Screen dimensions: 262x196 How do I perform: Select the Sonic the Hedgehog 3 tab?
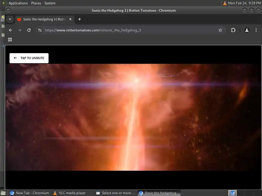tap(44, 19)
